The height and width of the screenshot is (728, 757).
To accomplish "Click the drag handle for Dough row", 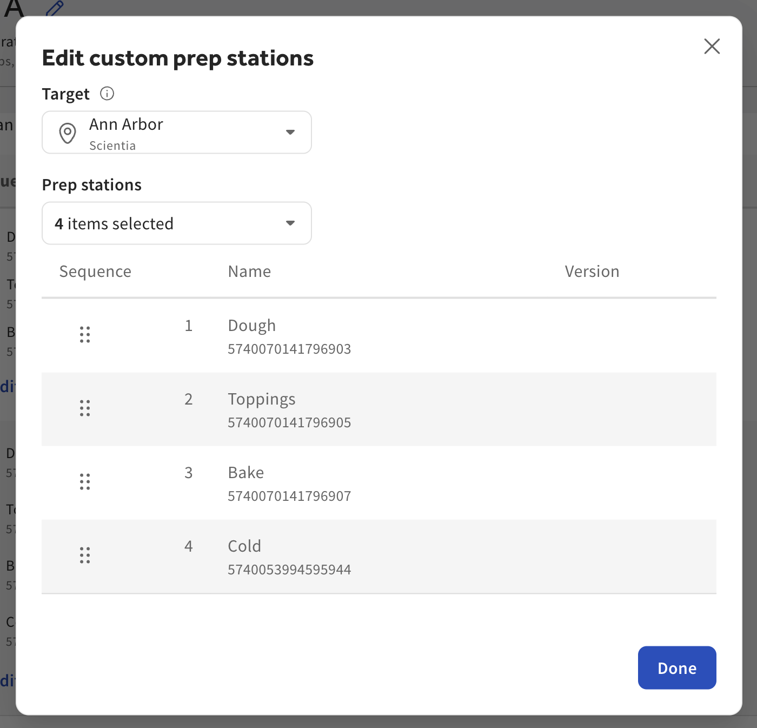I will (85, 335).
